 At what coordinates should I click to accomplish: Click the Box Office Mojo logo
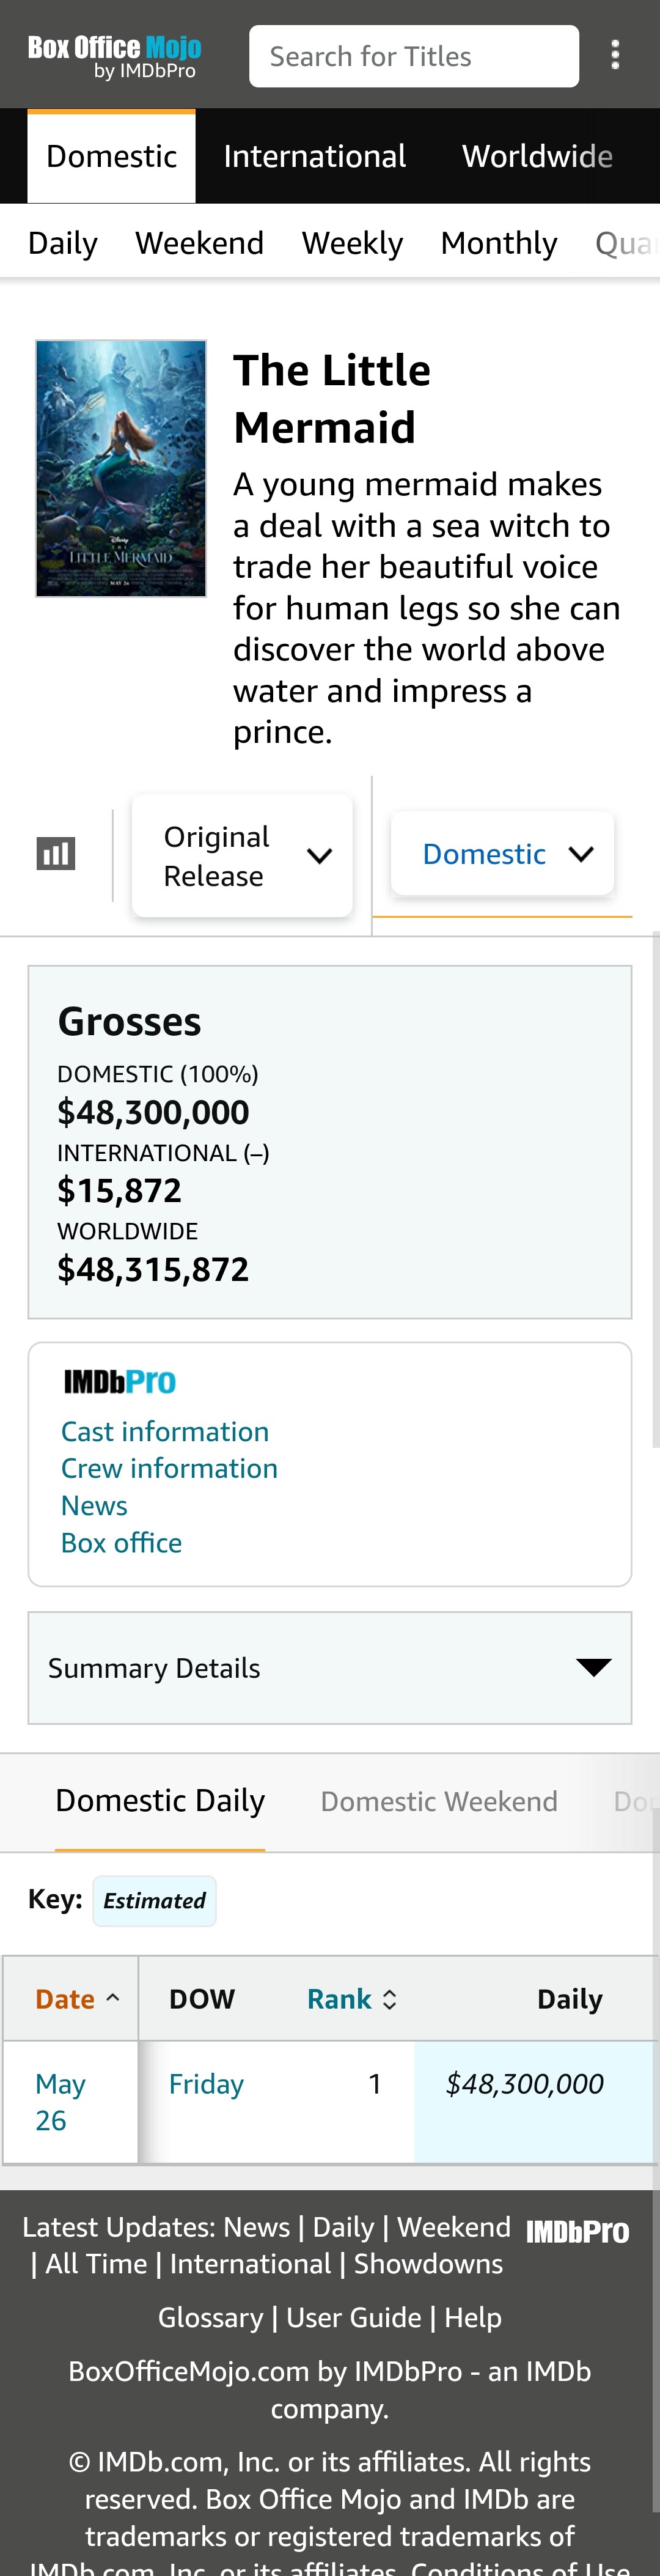(114, 56)
